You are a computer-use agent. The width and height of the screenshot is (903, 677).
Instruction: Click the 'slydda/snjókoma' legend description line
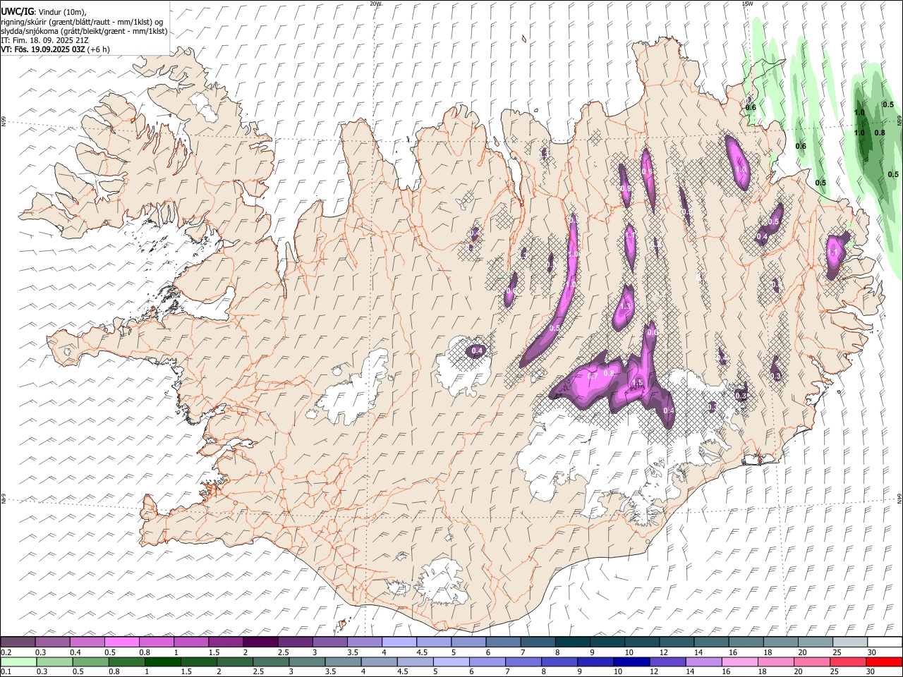(84, 30)
